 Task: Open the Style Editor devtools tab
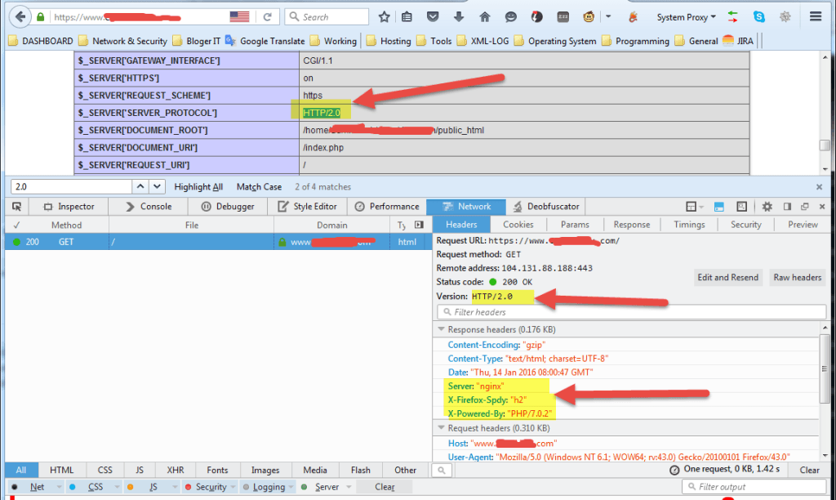pyautogui.click(x=307, y=207)
